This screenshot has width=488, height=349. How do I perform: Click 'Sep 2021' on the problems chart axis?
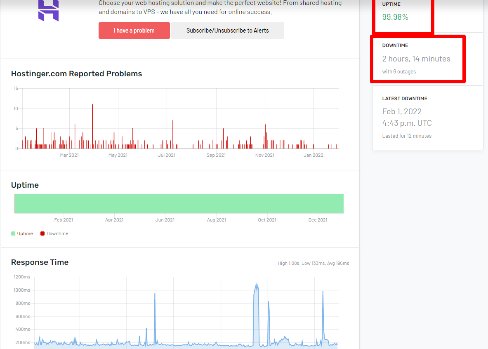(x=216, y=155)
